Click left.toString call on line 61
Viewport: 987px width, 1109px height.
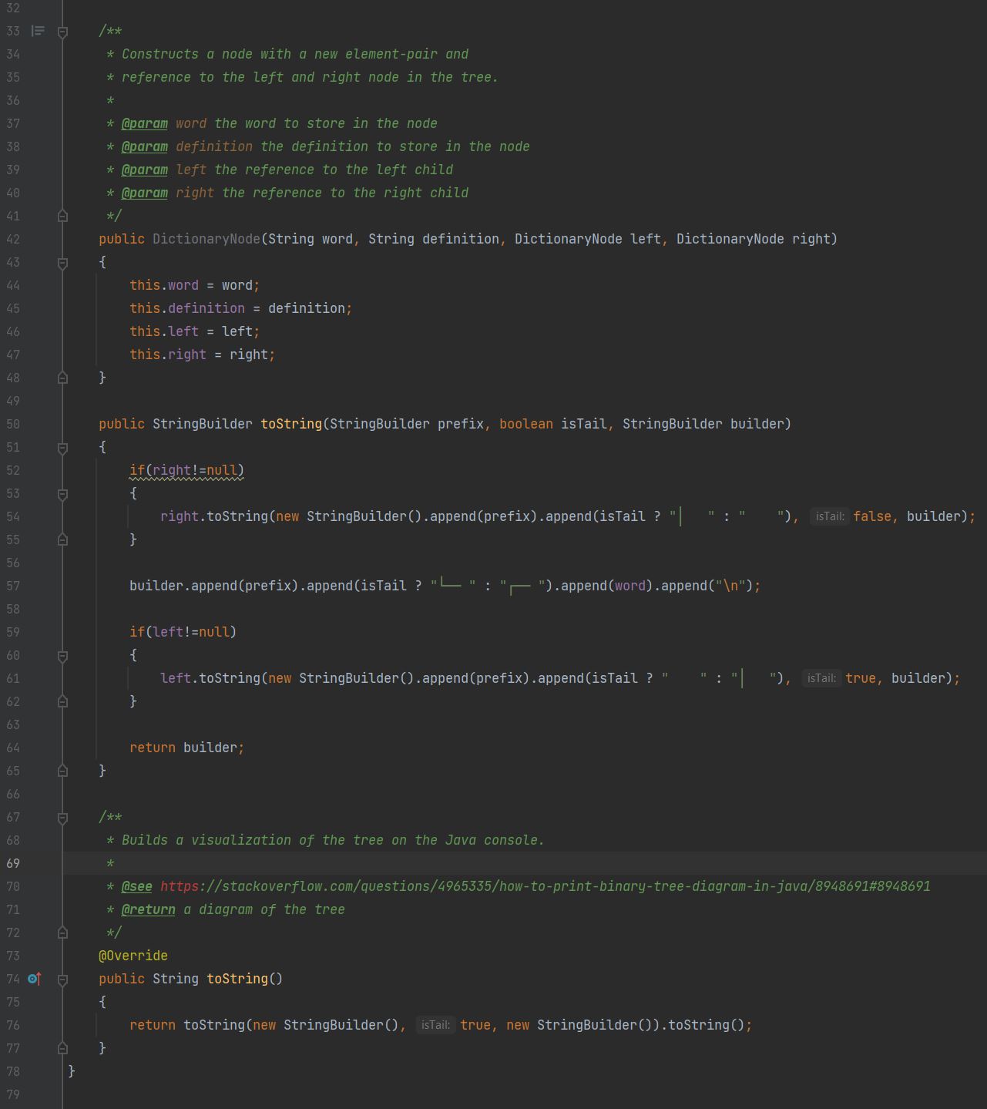(x=210, y=678)
